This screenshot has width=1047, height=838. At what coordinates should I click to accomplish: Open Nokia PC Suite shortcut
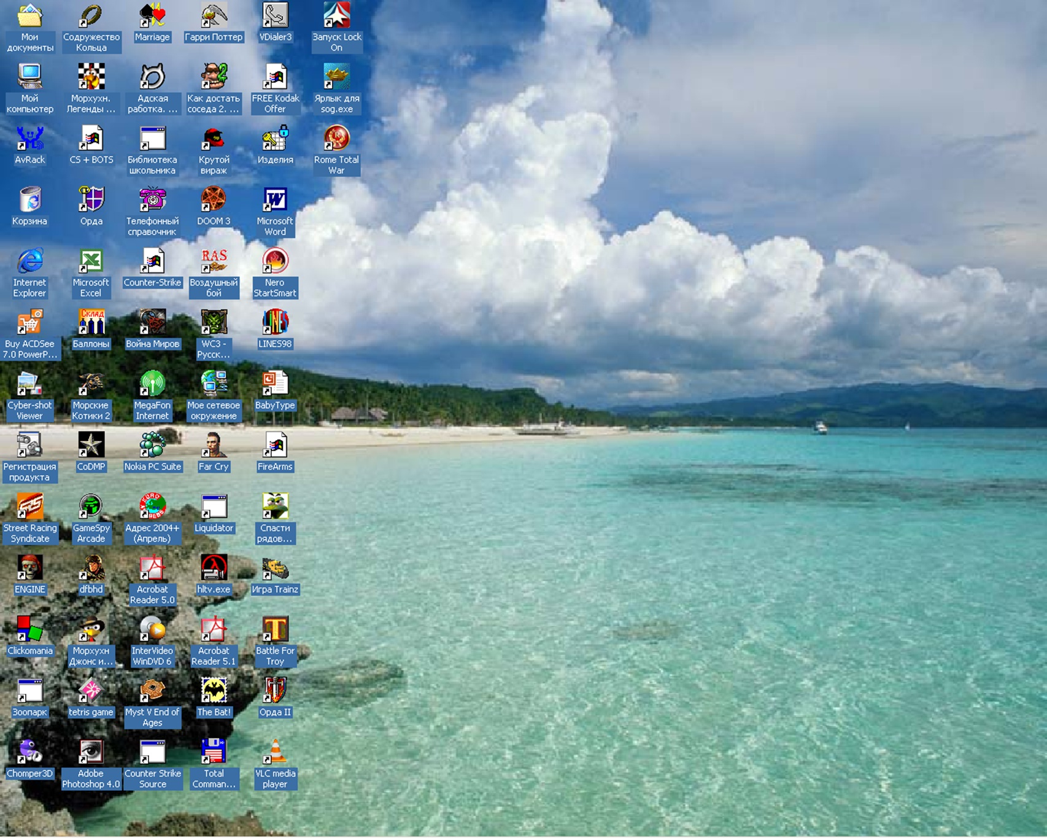coord(152,445)
